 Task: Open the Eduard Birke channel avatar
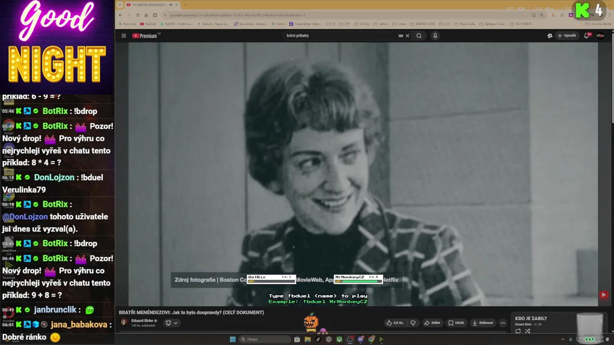(124, 322)
